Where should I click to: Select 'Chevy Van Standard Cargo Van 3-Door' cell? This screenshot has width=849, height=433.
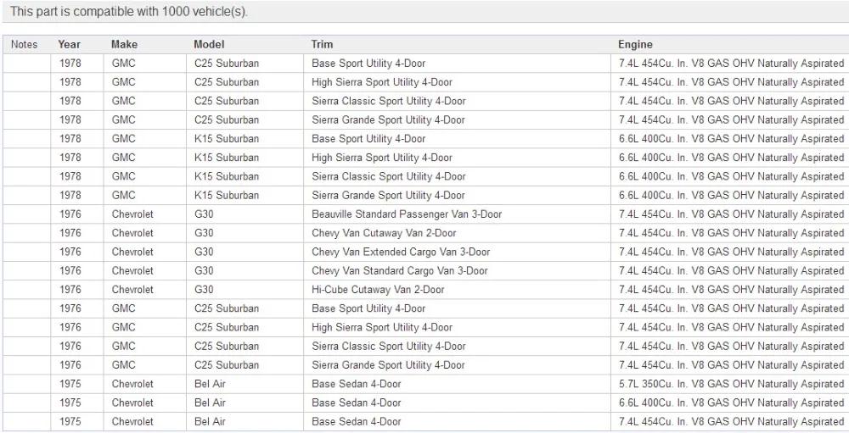457,271
